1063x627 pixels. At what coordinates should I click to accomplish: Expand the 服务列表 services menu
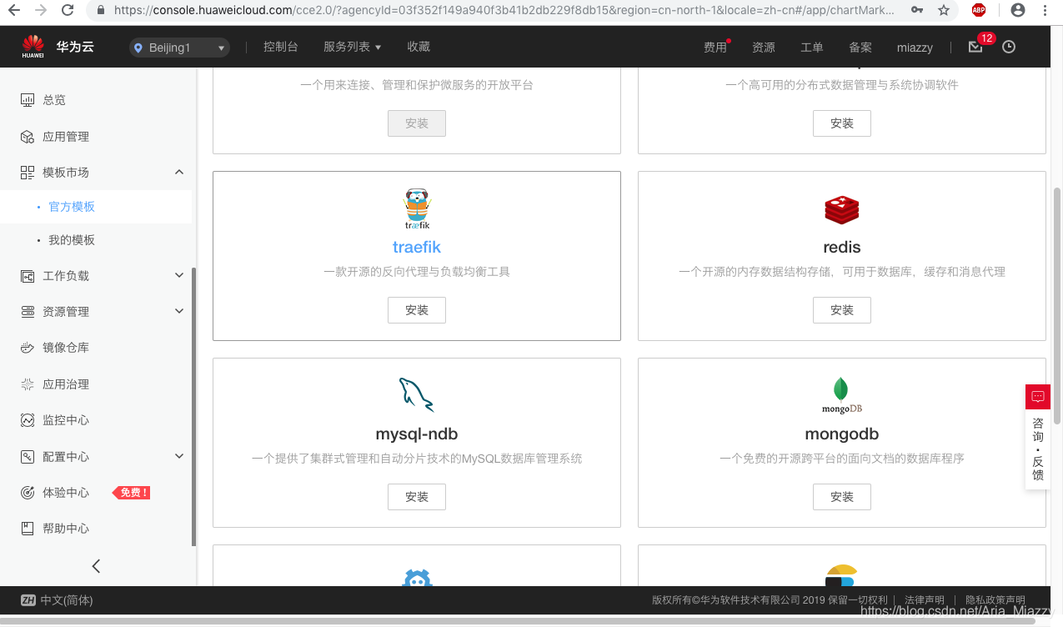(352, 47)
